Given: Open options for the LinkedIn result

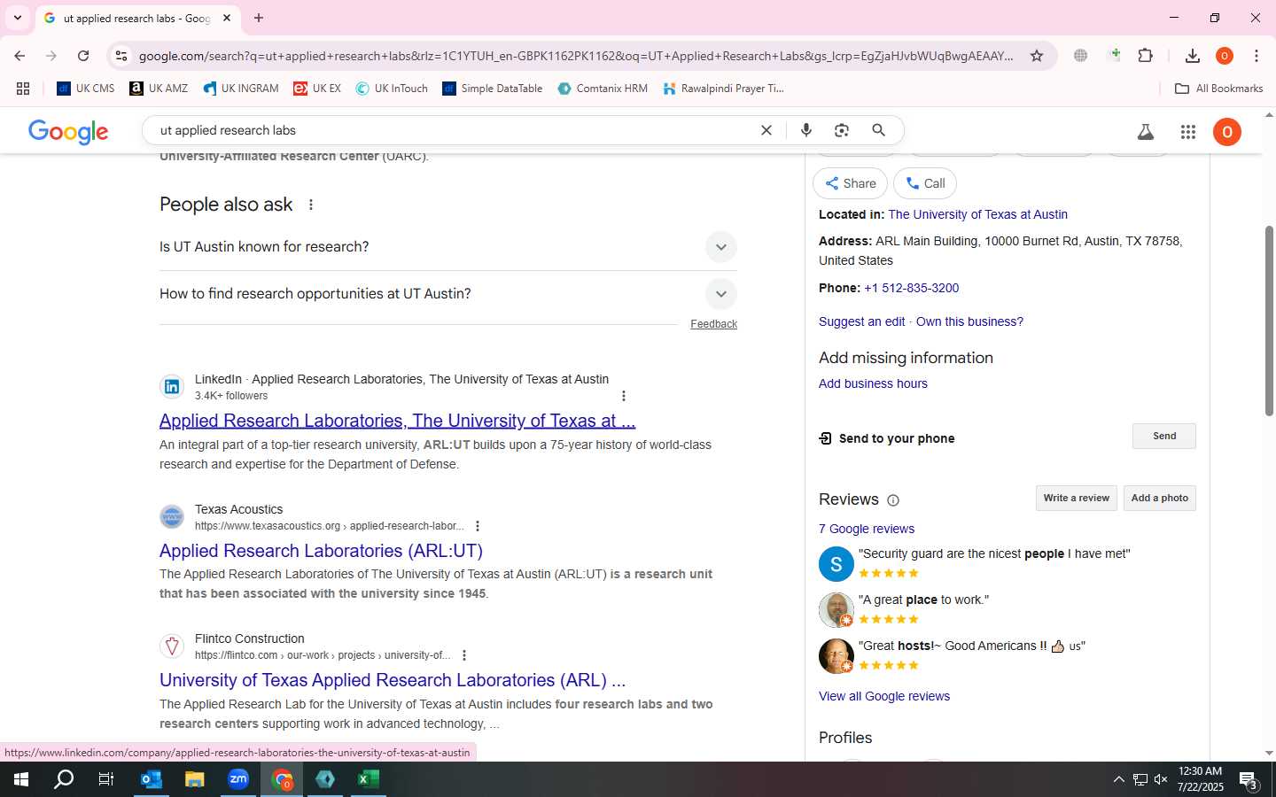Looking at the screenshot, I should pos(624,396).
